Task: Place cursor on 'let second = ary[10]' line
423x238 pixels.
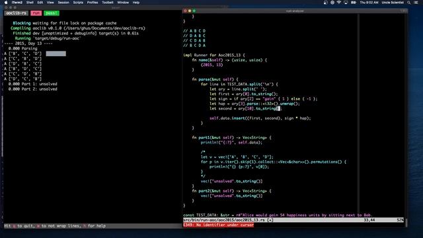Action: coord(245,108)
